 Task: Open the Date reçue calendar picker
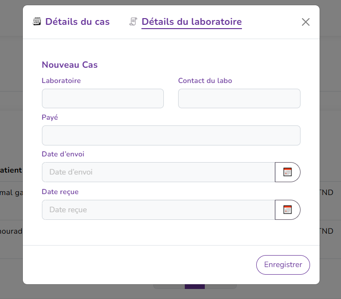288,210
